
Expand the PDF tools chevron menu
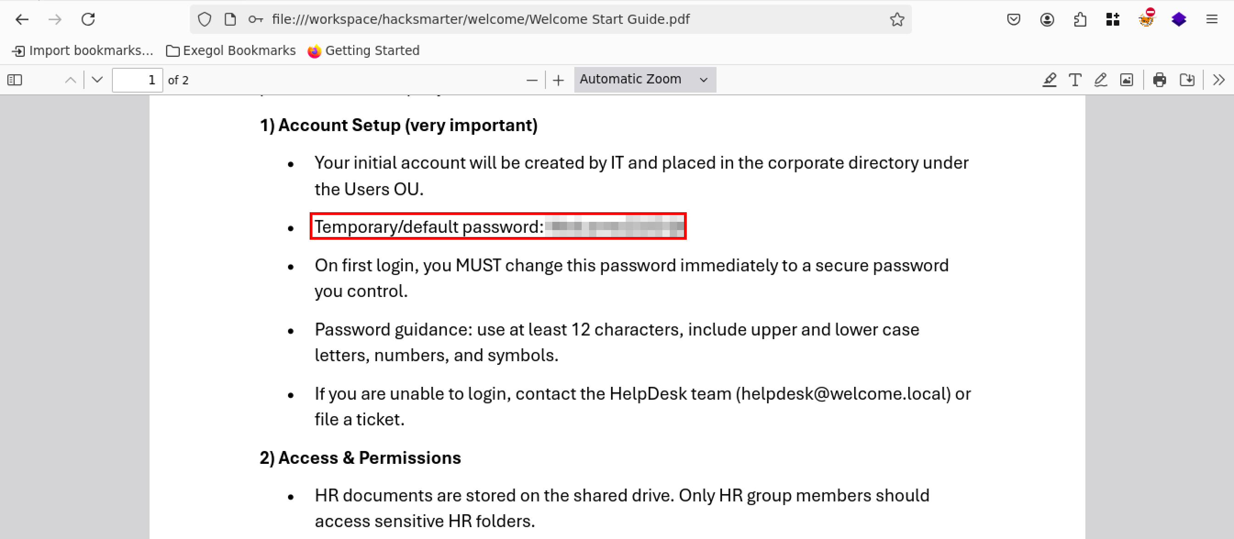1219,80
